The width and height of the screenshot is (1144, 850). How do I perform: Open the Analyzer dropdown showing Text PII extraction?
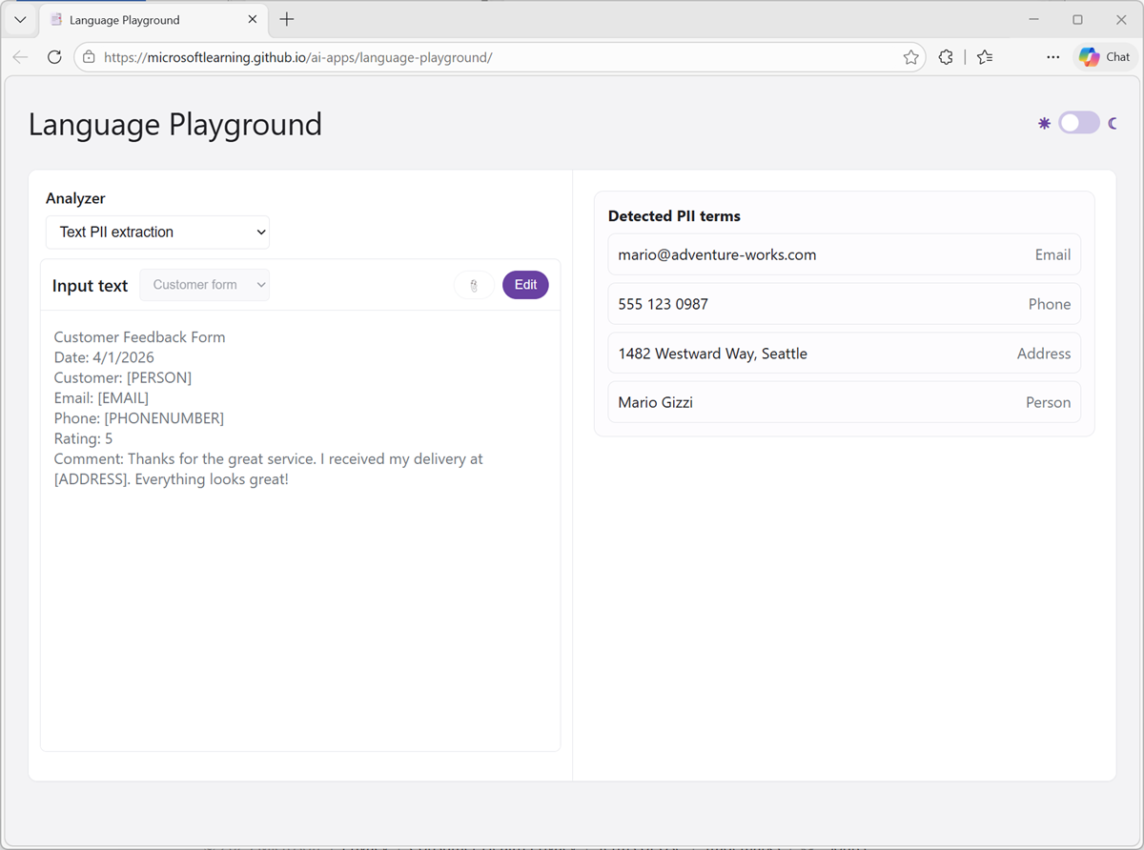[157, 232]
